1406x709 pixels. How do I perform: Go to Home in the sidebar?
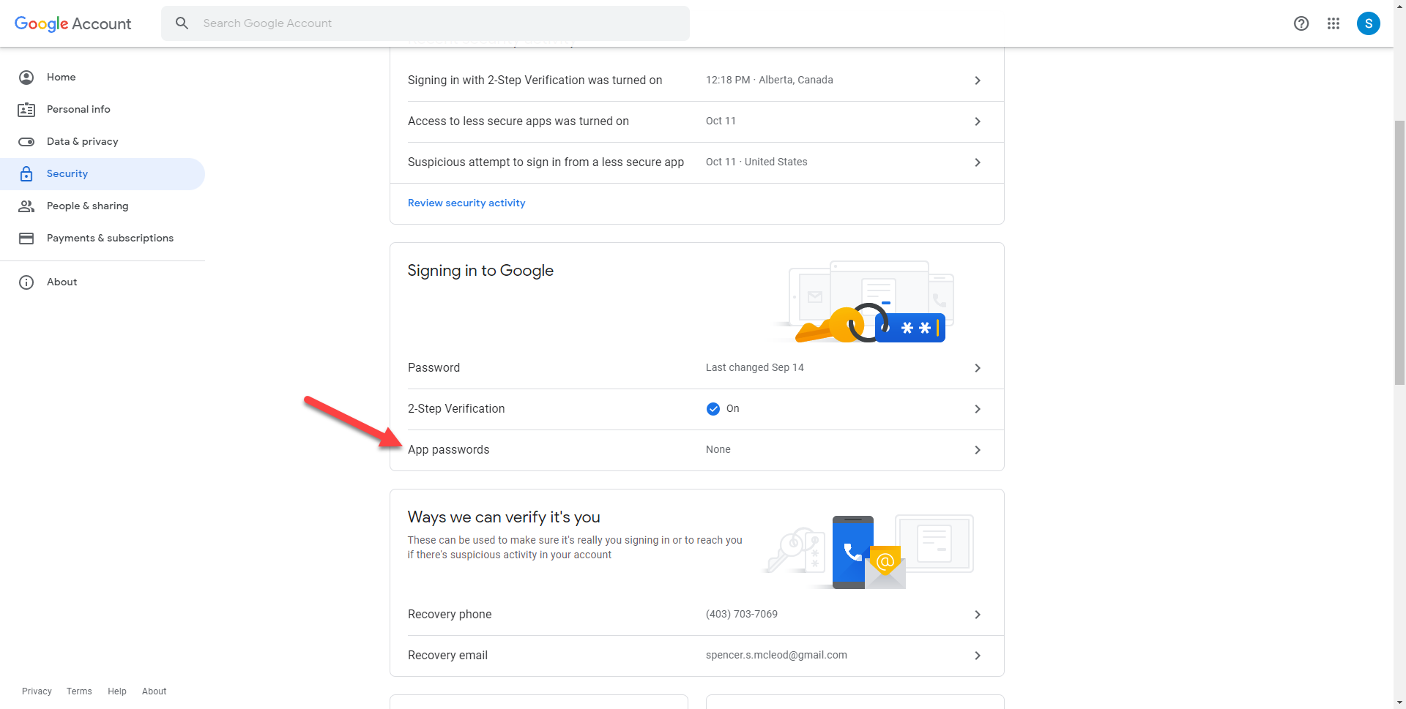pyautogui.click(x=103, y=78)
